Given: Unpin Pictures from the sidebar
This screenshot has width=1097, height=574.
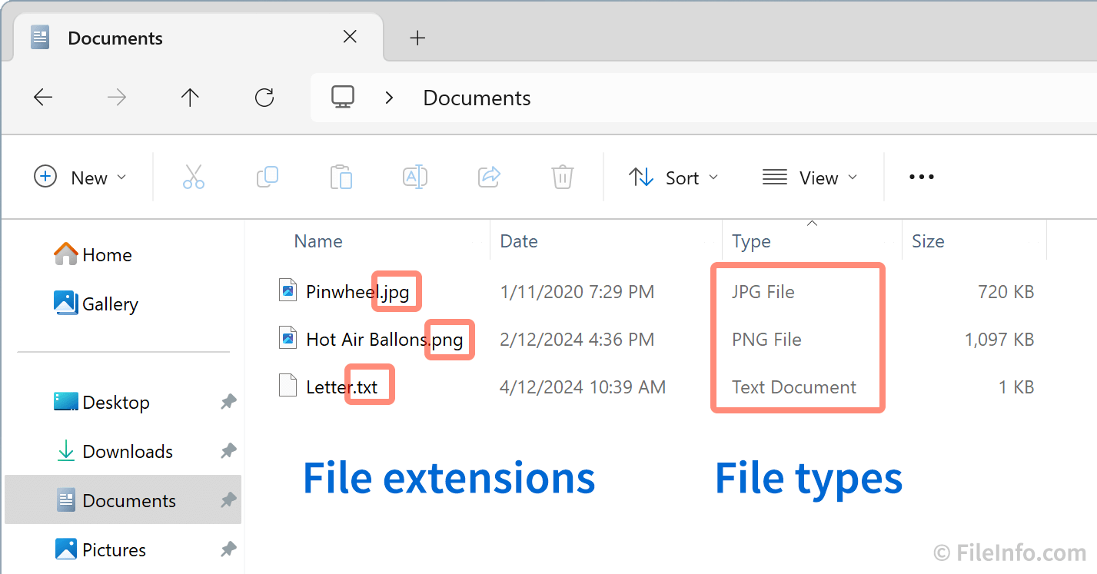Looking at the screenshot, I should point(228,549).
